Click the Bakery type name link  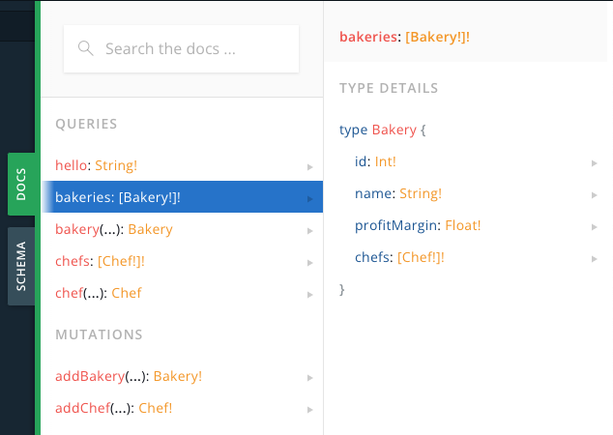click(394, 130)
